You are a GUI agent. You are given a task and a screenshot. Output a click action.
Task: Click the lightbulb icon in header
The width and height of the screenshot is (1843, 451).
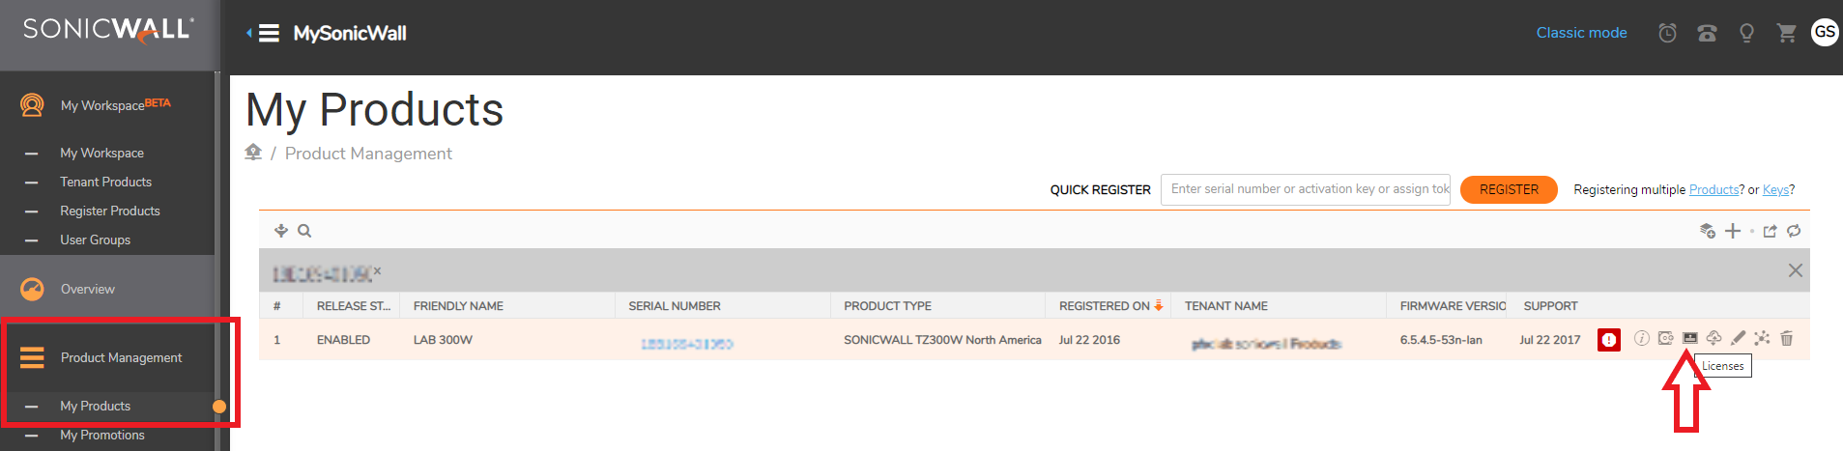1746,33
